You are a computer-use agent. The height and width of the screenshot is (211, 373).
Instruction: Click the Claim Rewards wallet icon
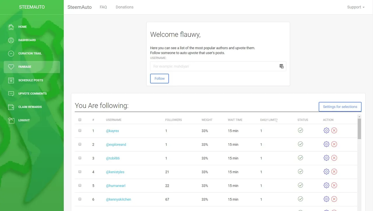(11, 107)
